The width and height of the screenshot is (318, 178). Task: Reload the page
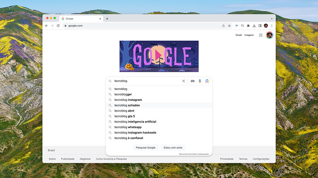(58, 26)
